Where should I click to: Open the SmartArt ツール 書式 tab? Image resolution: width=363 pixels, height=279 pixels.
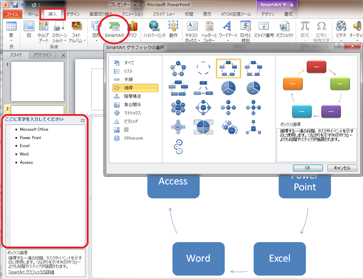(x=288, y=14)
